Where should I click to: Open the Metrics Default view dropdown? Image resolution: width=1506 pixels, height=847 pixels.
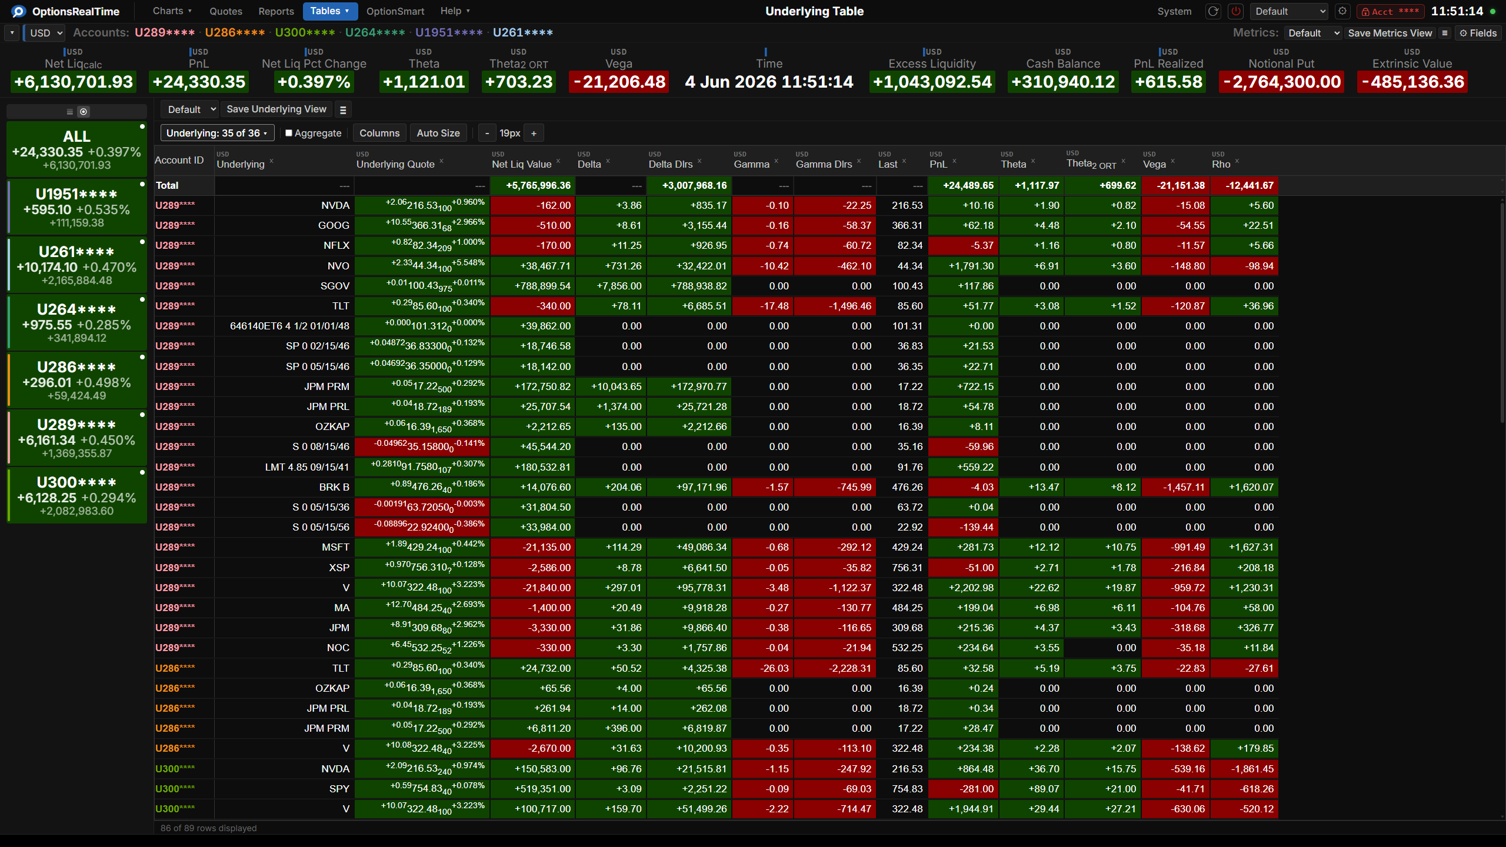(1314, 33)
